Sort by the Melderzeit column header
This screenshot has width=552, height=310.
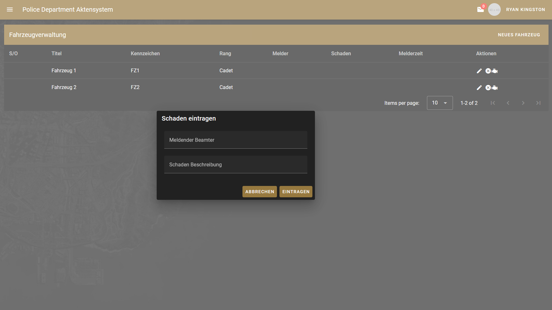411,54
